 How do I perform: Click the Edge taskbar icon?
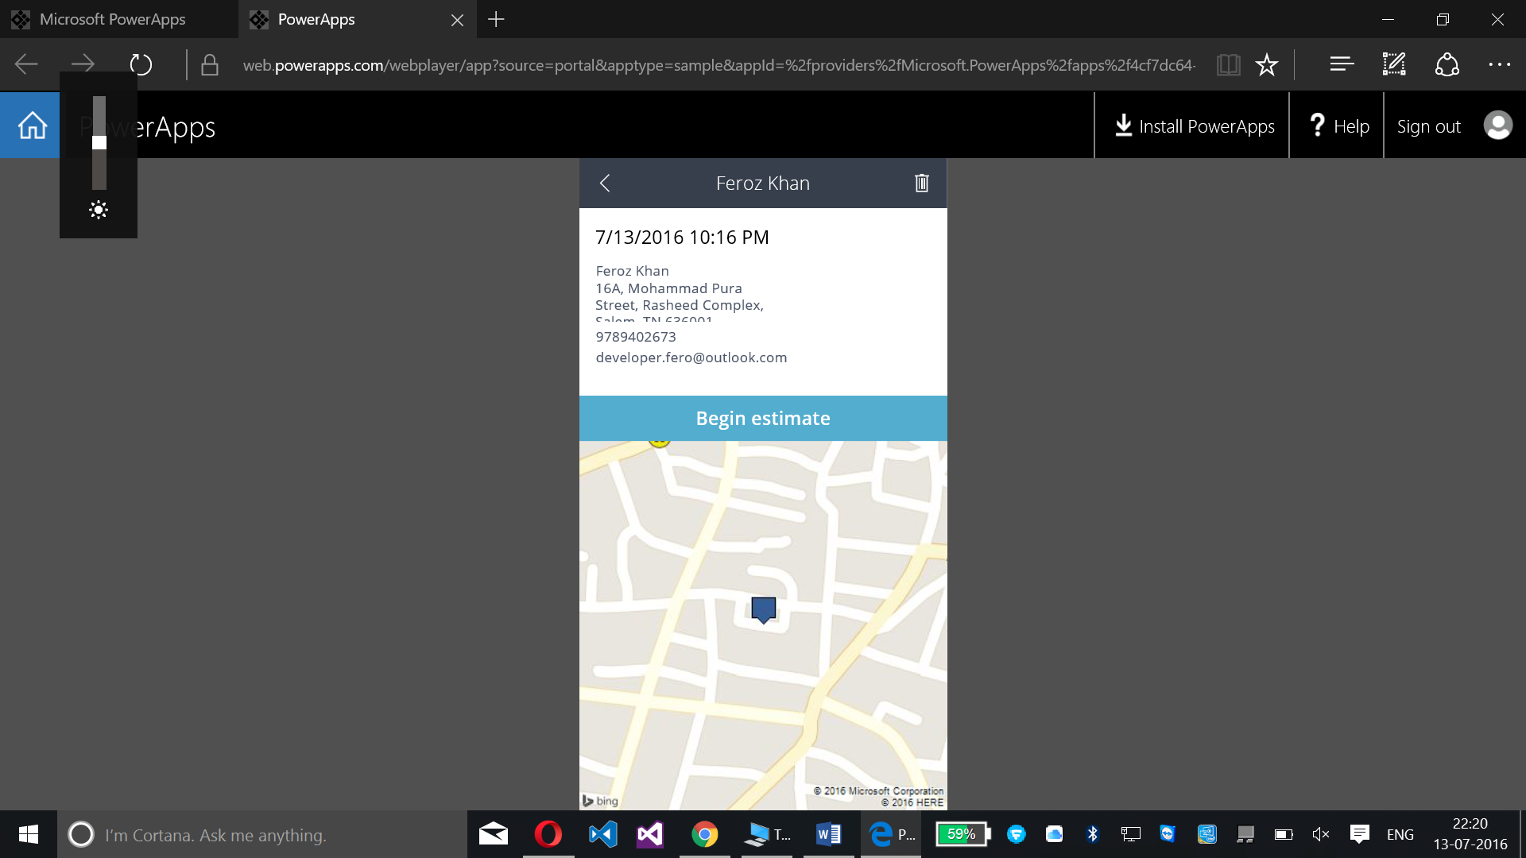[x=890, y=834]
